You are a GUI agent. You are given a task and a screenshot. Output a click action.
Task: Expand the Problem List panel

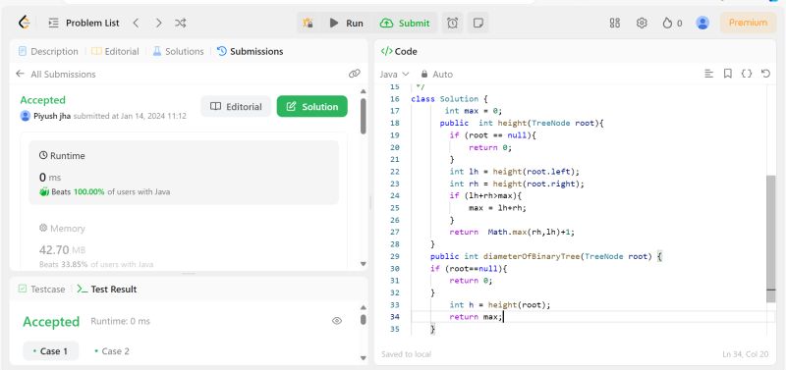tap(84, 23)
